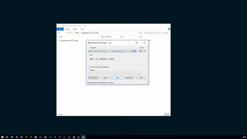
Task: Open the Share ribbon tab in Explorer
Action: pyautogui.click(x=75, y=29)
